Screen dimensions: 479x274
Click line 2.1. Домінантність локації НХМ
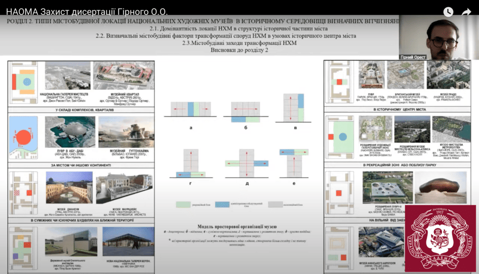(239, 29)
